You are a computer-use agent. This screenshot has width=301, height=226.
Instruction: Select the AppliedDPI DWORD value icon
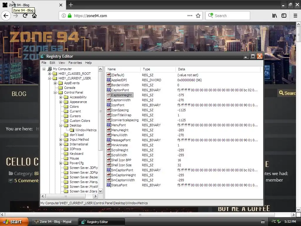pyautogui.click(x=109, y=80)
